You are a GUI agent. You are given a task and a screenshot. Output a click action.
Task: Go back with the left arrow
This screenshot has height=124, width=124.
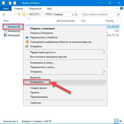click(4, 14)
